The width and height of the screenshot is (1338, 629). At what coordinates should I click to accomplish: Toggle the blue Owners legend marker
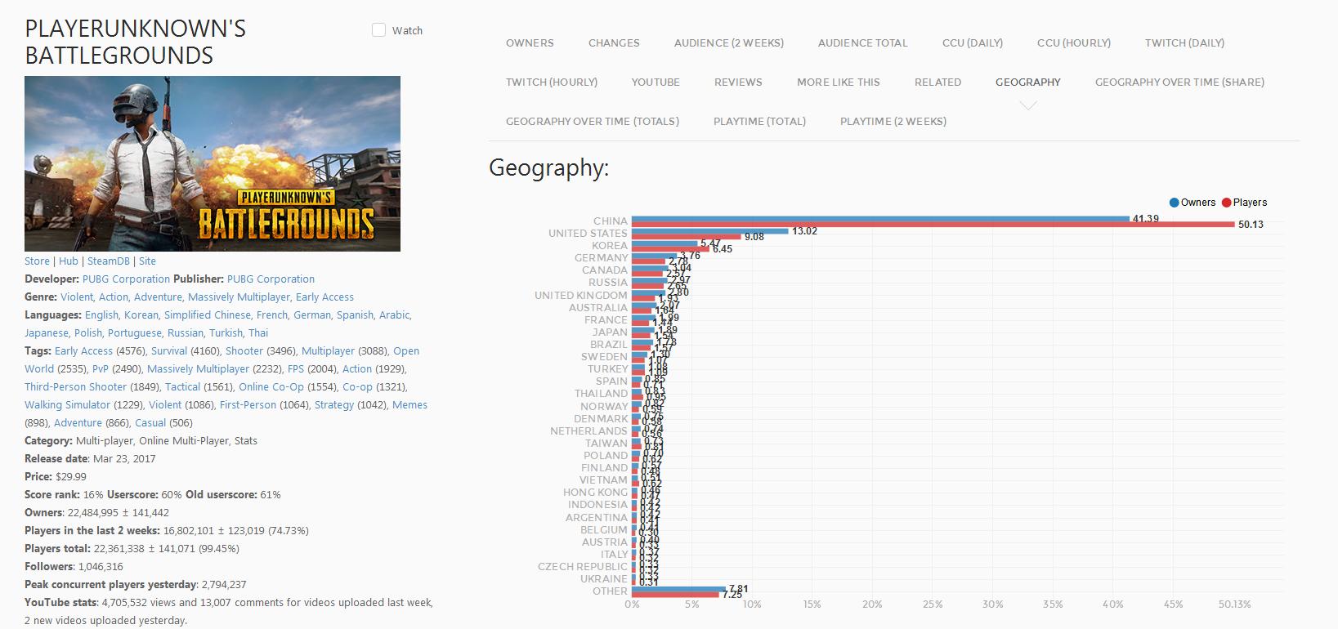click(1175, 203)
